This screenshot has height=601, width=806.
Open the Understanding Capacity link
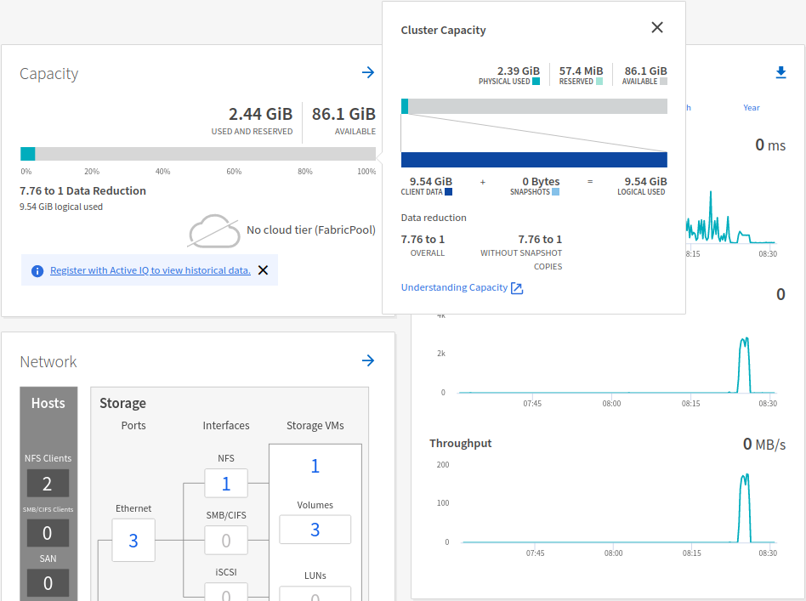click(454, 287)
